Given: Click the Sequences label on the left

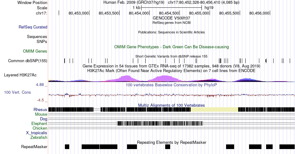Looking at the screenshot, I should [37, 36].
